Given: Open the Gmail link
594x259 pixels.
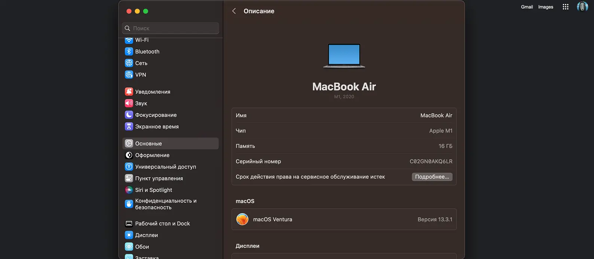Looking at the screenshot, I should click(527, 7).
